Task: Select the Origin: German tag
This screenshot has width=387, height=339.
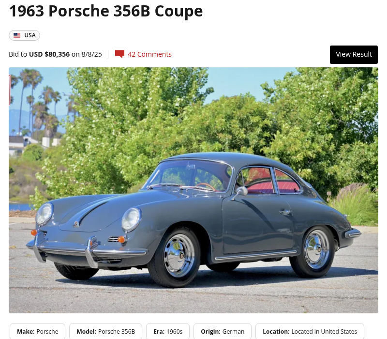Action: (223, 331)
